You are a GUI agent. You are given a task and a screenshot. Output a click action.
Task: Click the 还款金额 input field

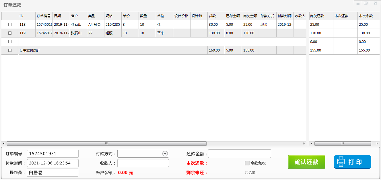click(x=239, y=154)
